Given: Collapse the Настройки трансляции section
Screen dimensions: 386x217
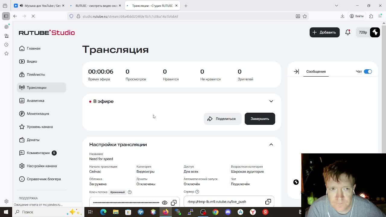Looking at the screenshot, I should point(271,145).
